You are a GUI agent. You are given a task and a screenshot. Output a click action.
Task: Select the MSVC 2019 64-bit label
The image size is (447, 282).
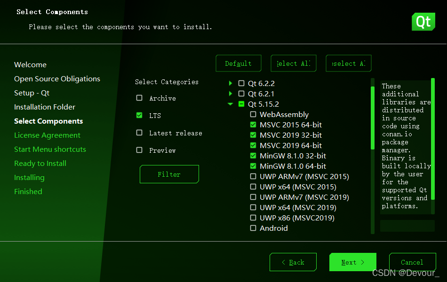click(290, 145)
